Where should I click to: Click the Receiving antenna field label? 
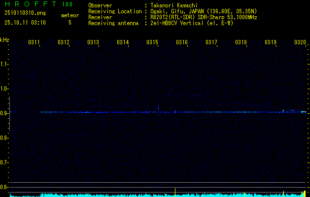coord(113,23)
